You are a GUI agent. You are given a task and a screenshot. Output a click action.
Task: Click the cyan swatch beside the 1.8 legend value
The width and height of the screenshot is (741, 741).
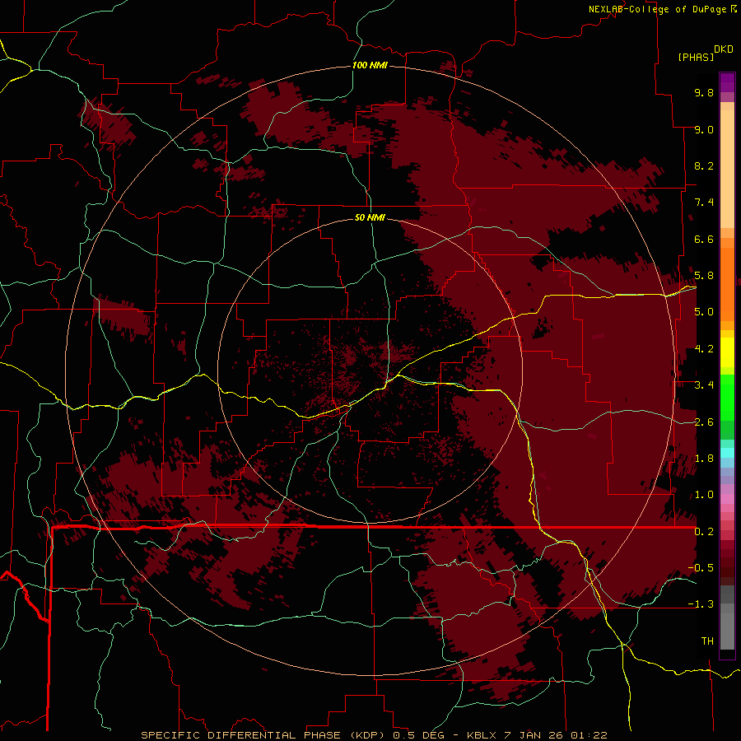[727, 453]
